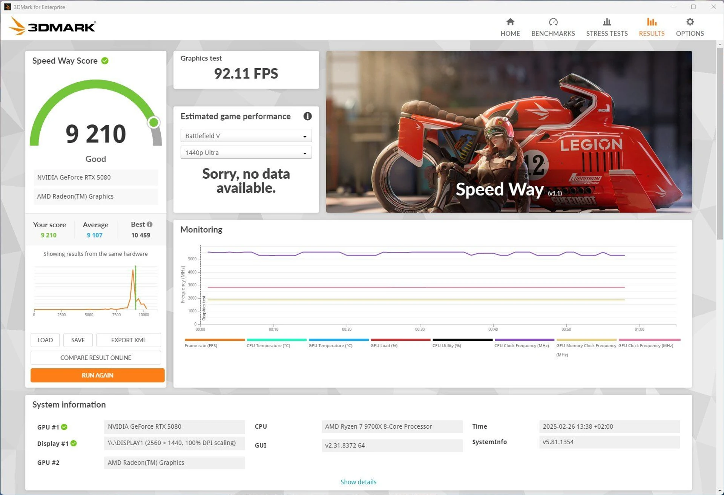Open the Options tab
Image resolution: width=724 pixels, height=495 pixels.
[689, 27]
